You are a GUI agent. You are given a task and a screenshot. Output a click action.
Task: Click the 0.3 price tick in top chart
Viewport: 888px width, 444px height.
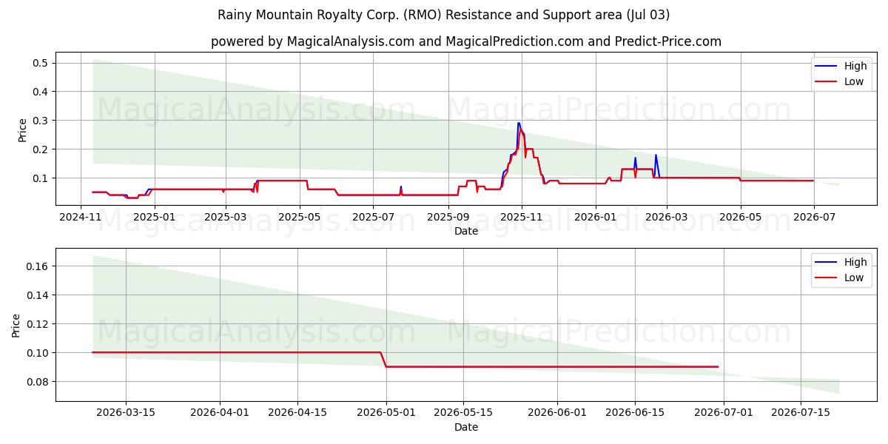[x=41, y=121]
